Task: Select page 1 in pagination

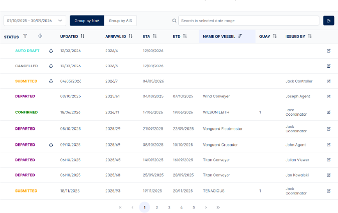Action: pyautogui.click(x=144, y=207)
